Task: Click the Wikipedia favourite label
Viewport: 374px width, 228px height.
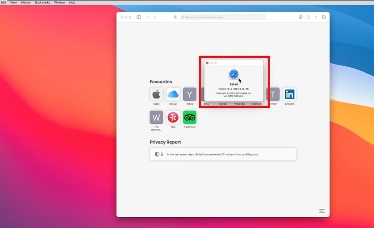Action: (x=239, y=104)
